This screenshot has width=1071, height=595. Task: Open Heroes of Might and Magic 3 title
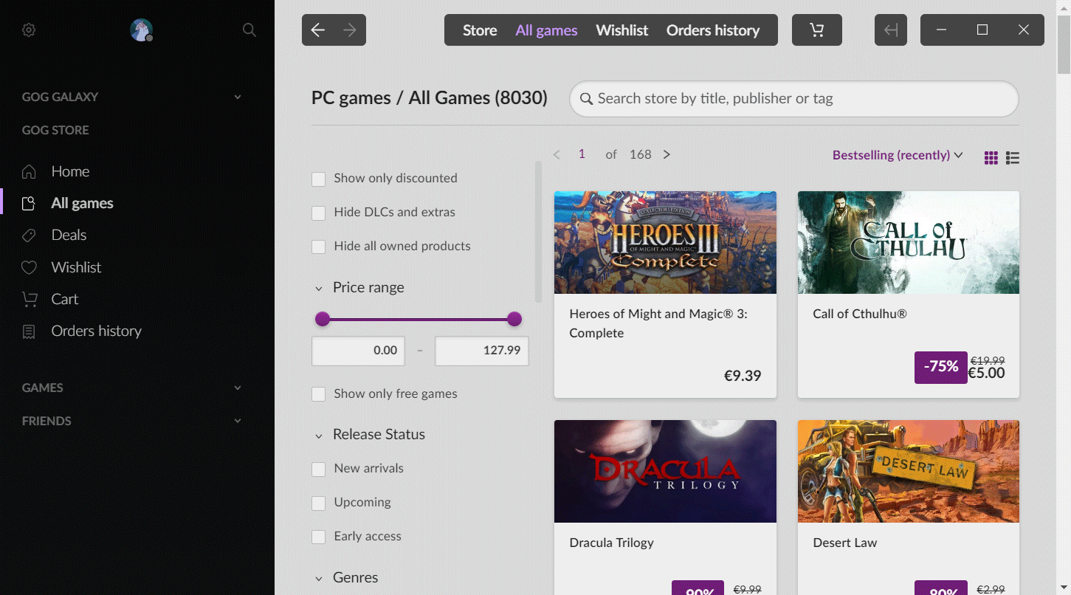click(x=658, y=323)
